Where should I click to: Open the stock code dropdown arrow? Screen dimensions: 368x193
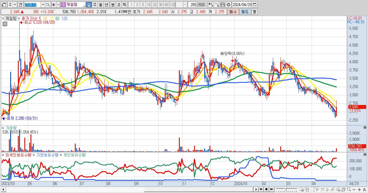coord(43,4)
